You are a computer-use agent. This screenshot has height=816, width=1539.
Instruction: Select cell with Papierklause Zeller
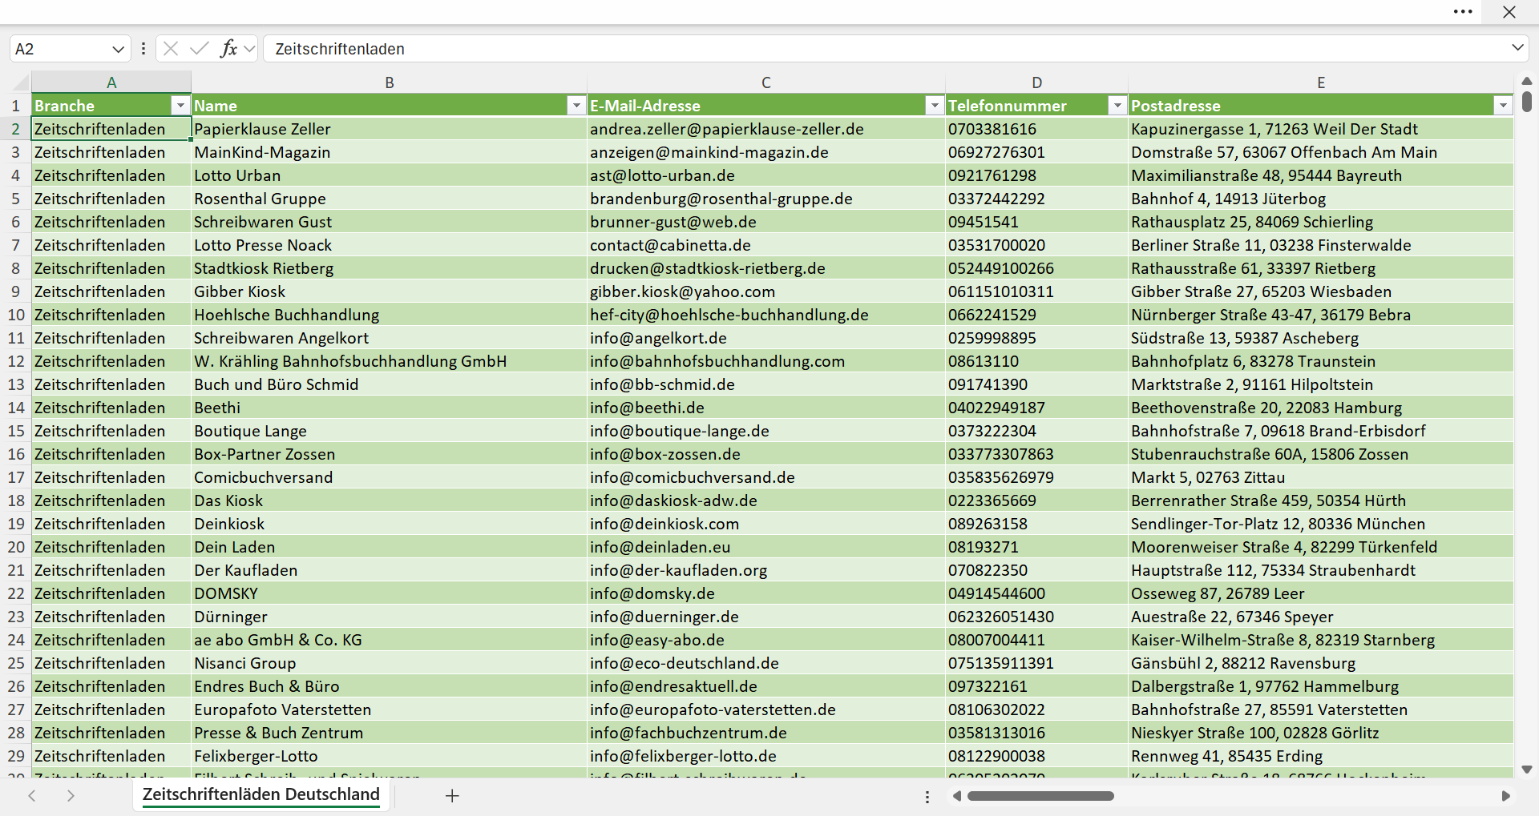(389, 129)
